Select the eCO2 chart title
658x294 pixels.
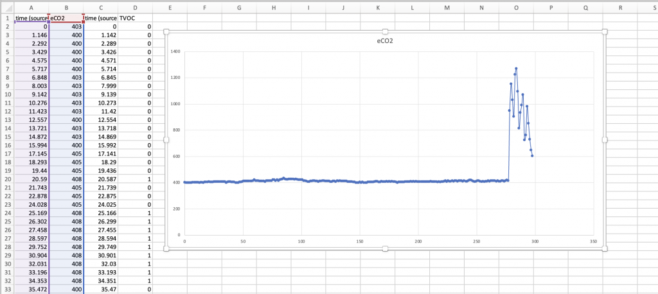pos(385,40)
